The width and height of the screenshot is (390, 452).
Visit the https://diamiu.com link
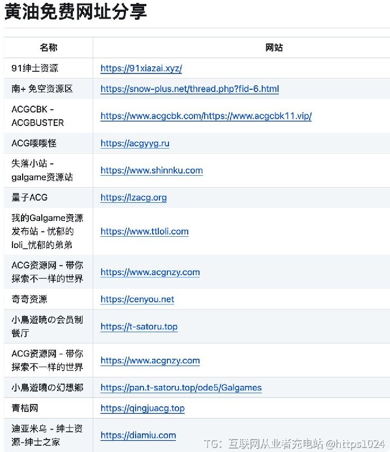(138, 435)
